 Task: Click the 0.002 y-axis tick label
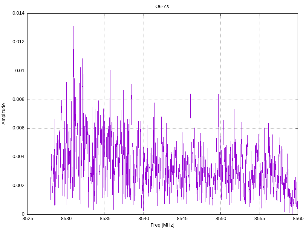(19, 185)
